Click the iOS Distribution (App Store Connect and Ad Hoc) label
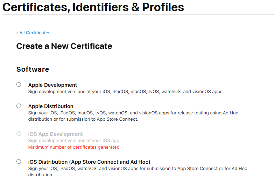The height and width of the screenshot is (184, 275). (x=89, y=162)
